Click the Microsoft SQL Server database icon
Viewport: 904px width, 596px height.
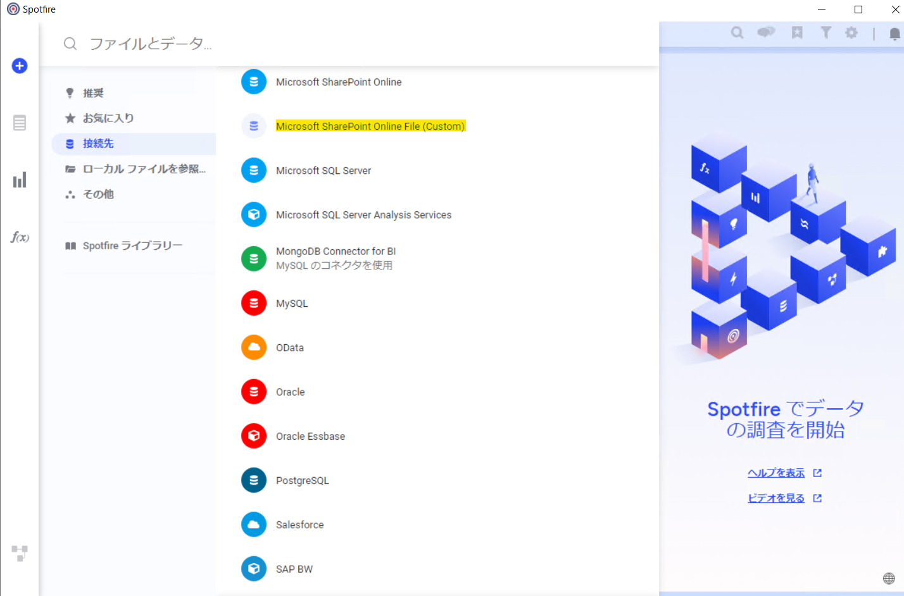(x=254, y=170)
